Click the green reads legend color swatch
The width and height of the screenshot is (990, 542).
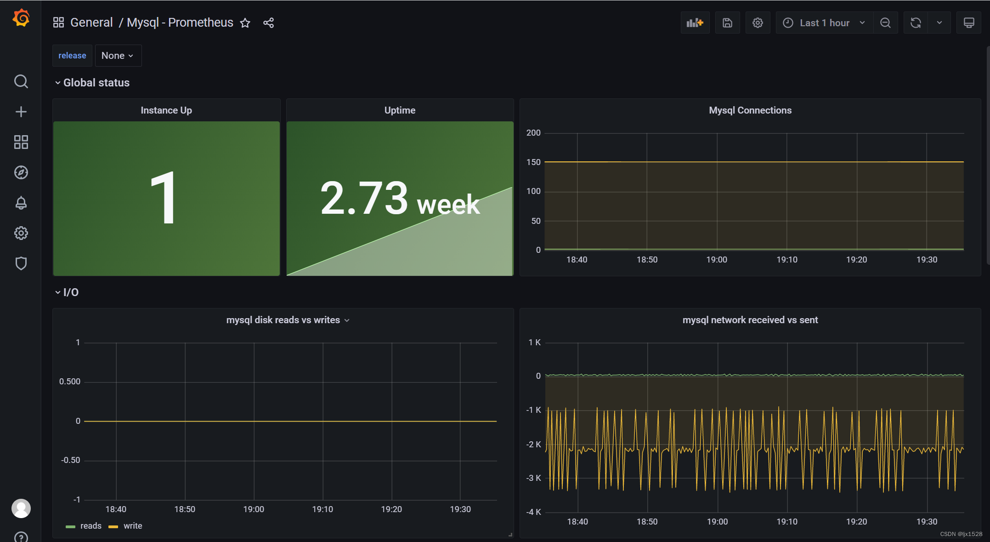point(71,527)
